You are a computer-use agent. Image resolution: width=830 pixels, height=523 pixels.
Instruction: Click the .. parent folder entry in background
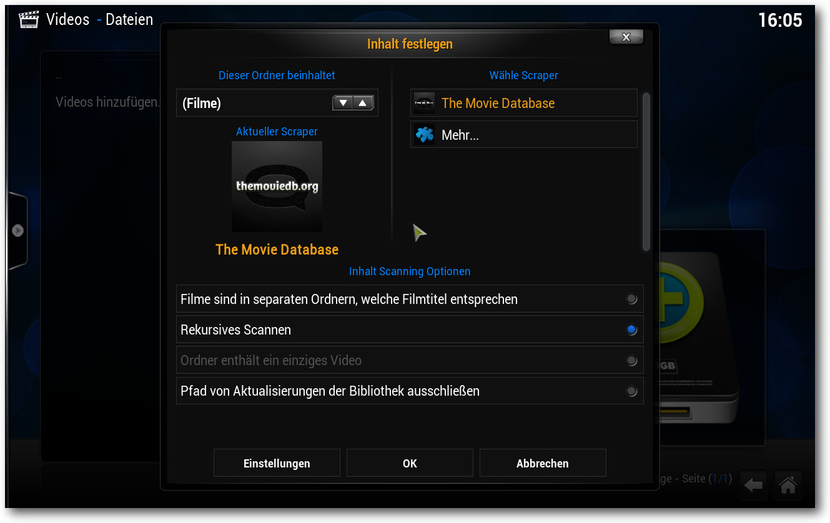click(x=59, y=77)
